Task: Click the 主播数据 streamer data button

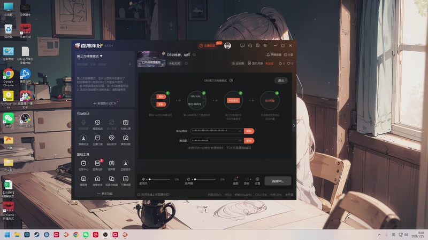Action: point(208,46)
